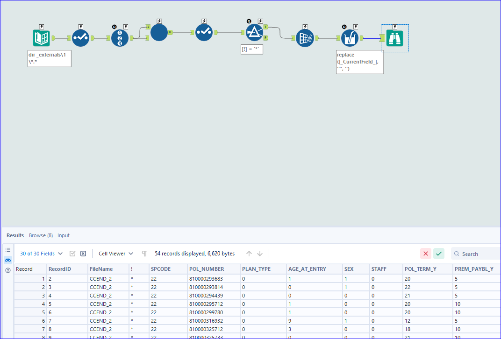Select the Multi-Field Formula tool above replace annotation
The width and height of the screenshot is (501, 339).
pyautogui.click(x=350, y=38)
